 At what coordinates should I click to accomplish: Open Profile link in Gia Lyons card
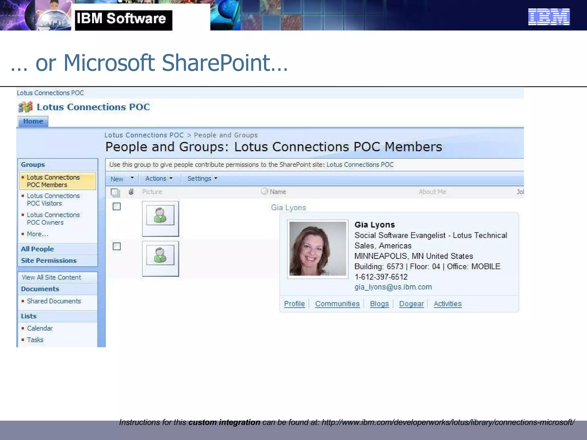click(x=294, y=304)
